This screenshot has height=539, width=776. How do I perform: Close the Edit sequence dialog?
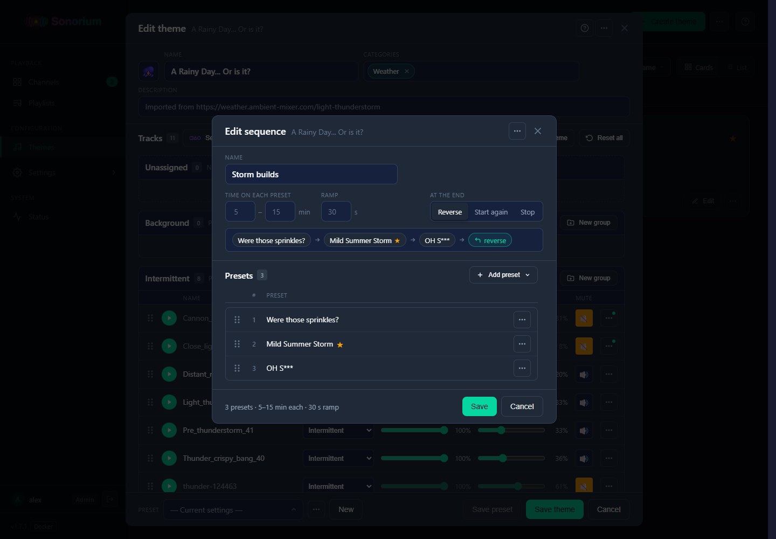(538, 131)
